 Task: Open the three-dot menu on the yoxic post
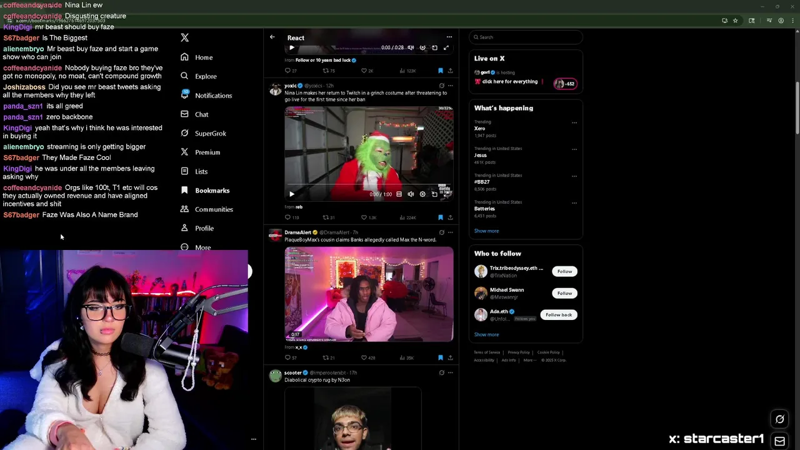(450, 86)
